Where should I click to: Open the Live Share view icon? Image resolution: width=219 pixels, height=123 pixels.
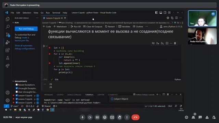point(8,66)
